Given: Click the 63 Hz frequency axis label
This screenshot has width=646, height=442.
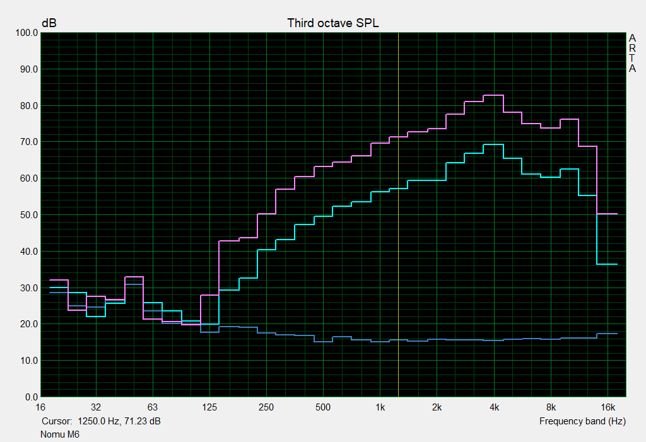Looking at the screenshot, I should pyautogui.click(x=153, y=407).
